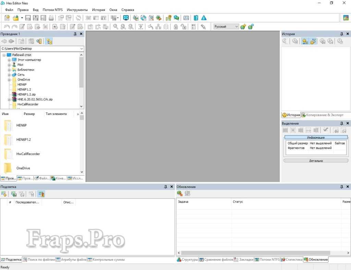Collapse the Рабочий стол tree node
This screenshot has height=270, width=351.
[4, 55]
